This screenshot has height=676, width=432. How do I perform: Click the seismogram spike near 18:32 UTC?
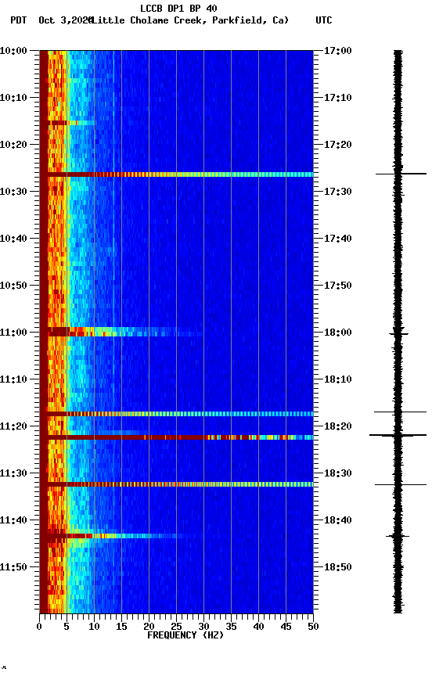(401, 485)
